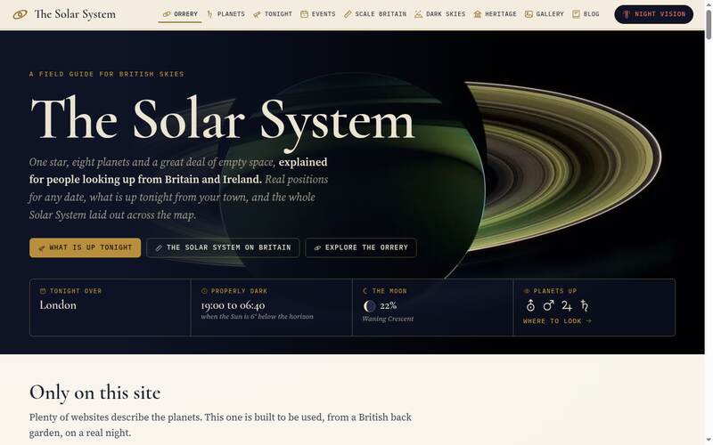Screen dimensions: 713x445
Task: Click the Waning Crescent phase label
Action: [x=388, y=319]
